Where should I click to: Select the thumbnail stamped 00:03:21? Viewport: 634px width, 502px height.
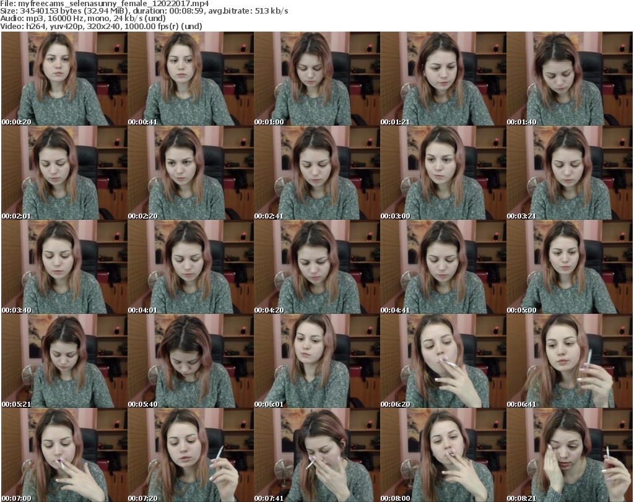[x=570, y=173]
